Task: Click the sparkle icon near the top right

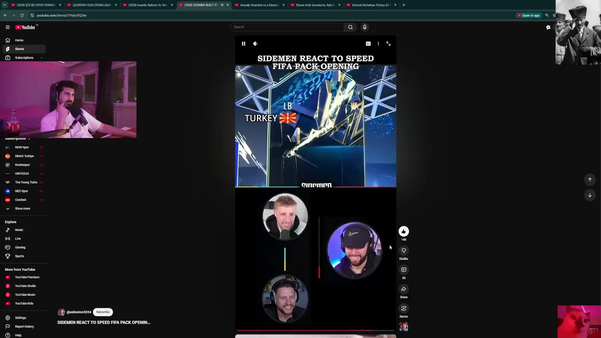Action: (x=548, y=28)
